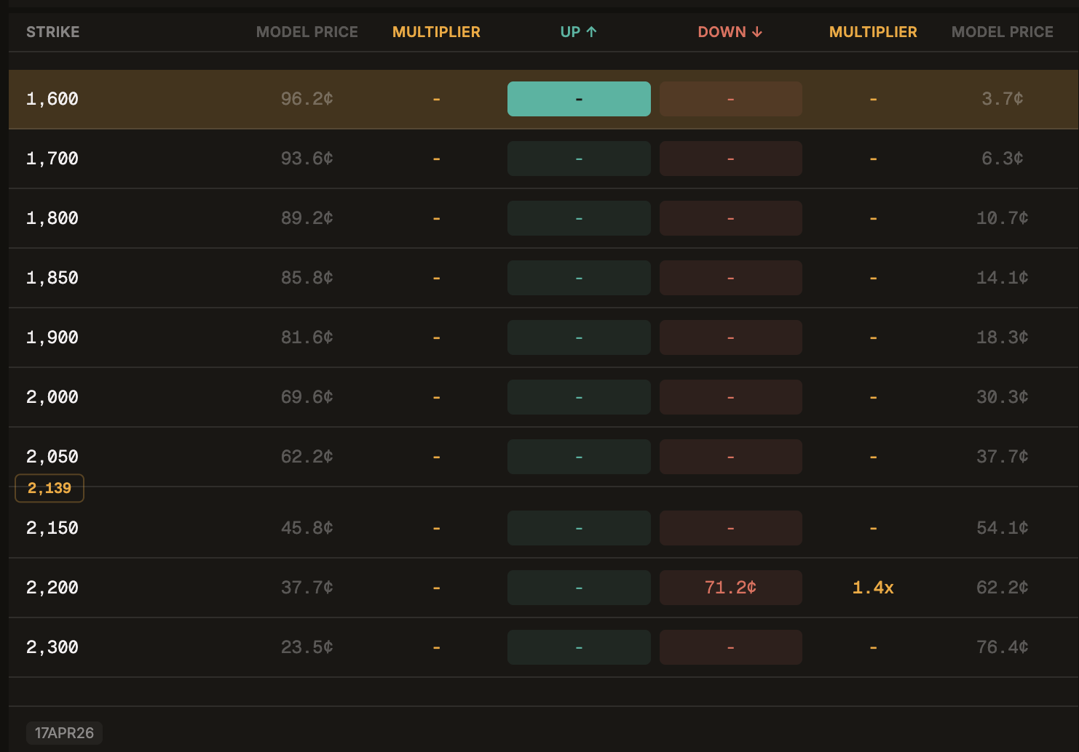Screen dimensions: 1079x752
Task: Choose the UP button for strike 2,050
Action: [x=579, y=457]
